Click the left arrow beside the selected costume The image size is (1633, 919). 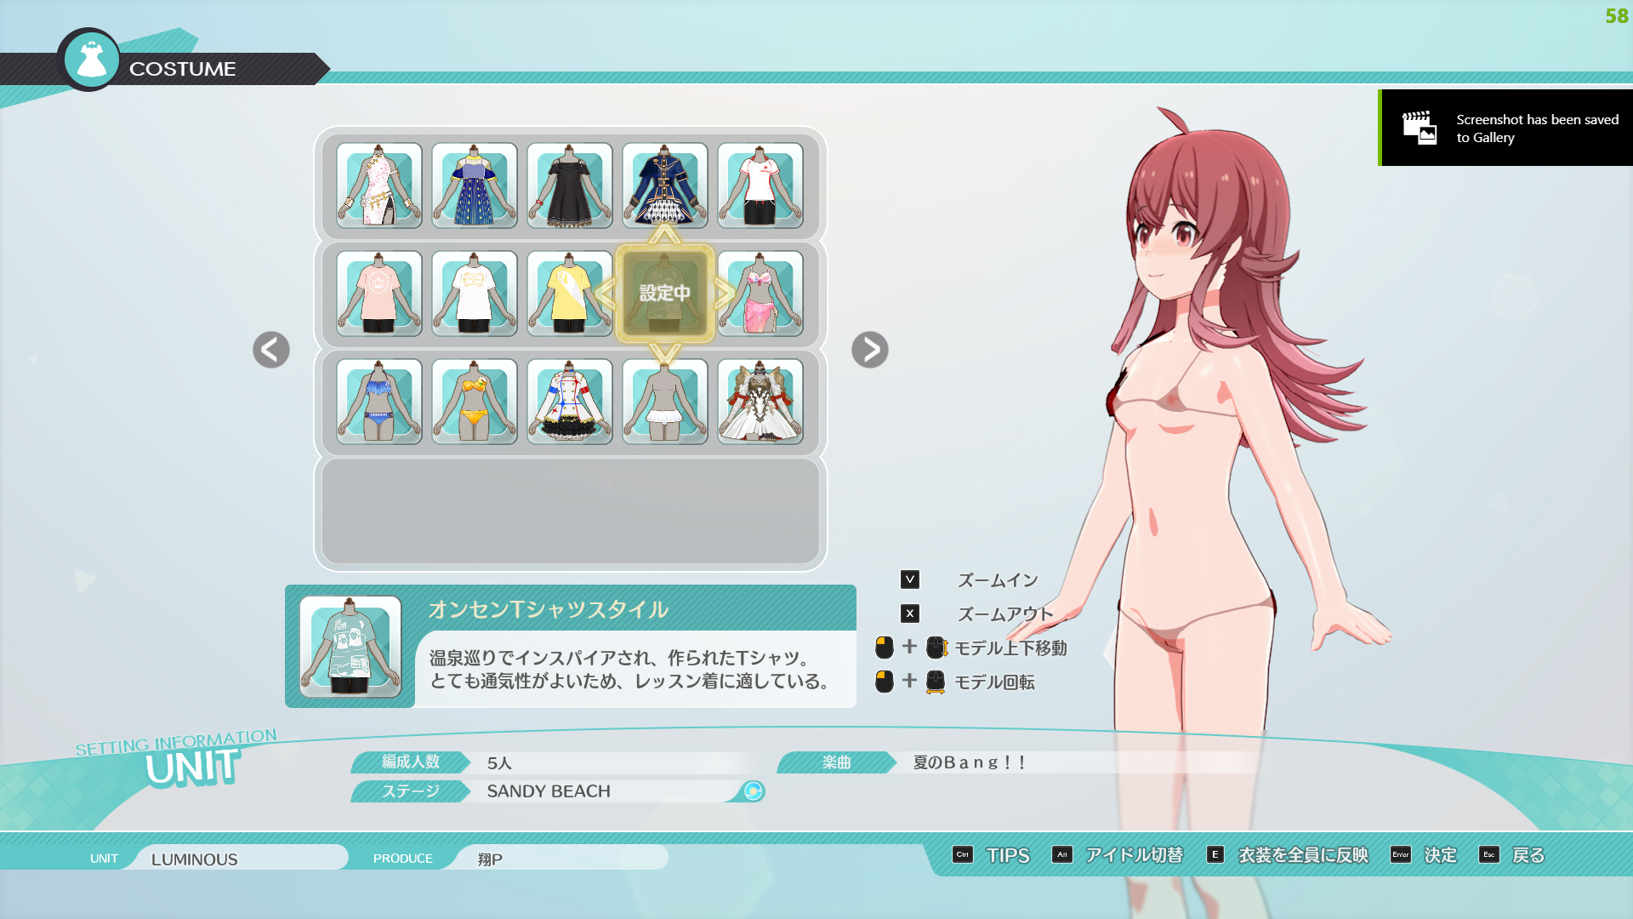[606, 294]
